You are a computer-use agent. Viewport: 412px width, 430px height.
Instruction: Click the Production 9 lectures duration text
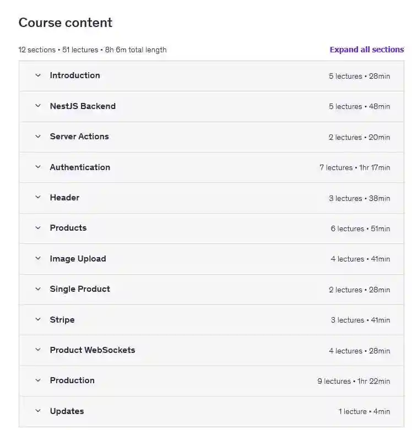(x=353, y=381)
